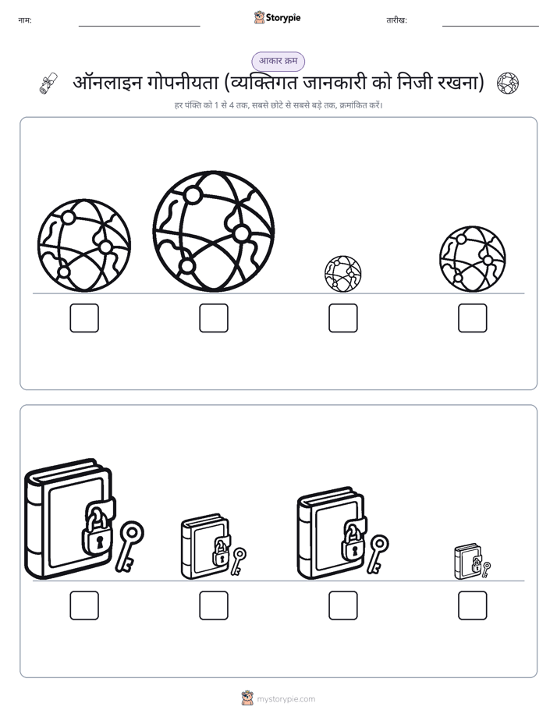557x721 pixels.
Task: Check the box under the largest diary
Action: [84, 606]
